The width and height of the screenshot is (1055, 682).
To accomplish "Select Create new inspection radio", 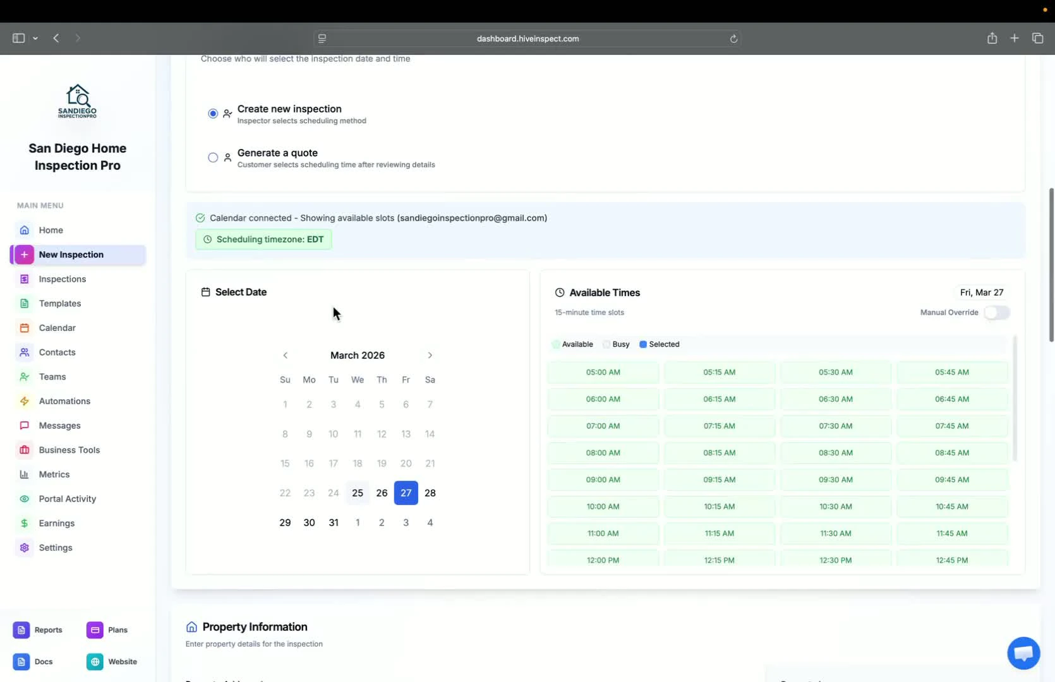I will [x=213, y=114].
